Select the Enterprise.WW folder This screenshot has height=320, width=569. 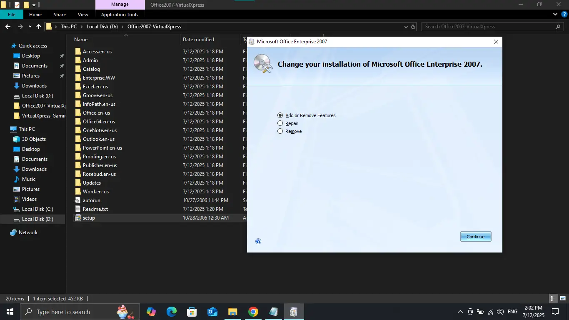[99, 78]
